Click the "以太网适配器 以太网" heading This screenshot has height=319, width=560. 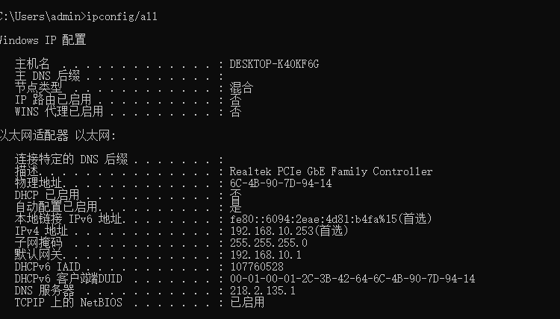click(x=57, y=136)
